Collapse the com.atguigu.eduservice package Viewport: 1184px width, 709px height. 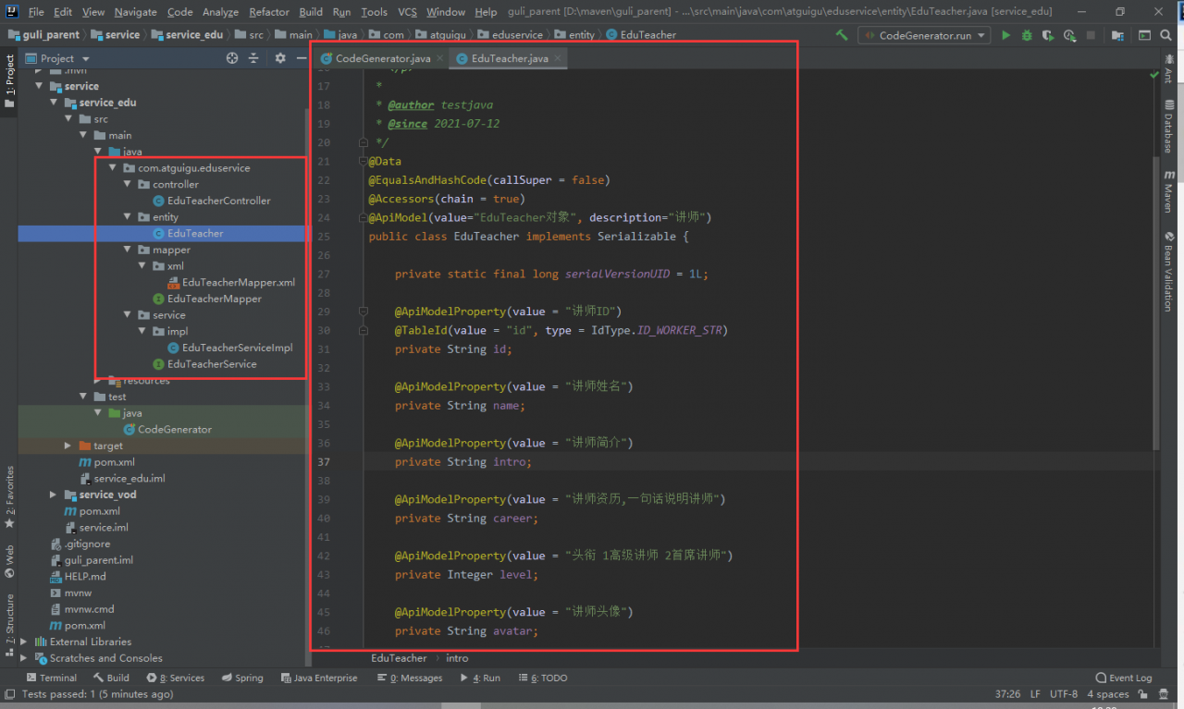click(x=113, y=168)
